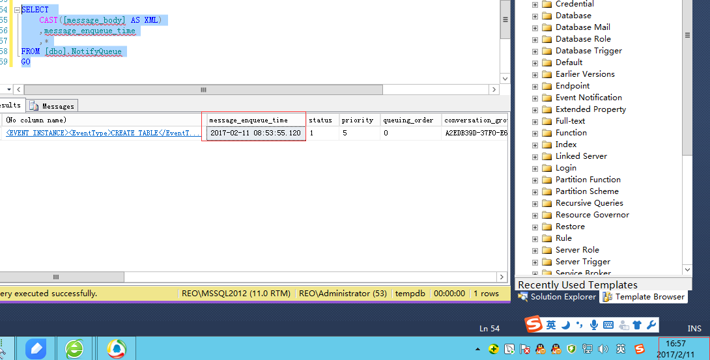Image resolution: width=710 pixels, height=360 pixels.
Task: Collapse the SELECT statement outline box
Action: pyautogui.click(x=17, y=10)
